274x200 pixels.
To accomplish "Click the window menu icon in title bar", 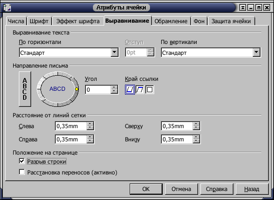I will click(7, 8).
